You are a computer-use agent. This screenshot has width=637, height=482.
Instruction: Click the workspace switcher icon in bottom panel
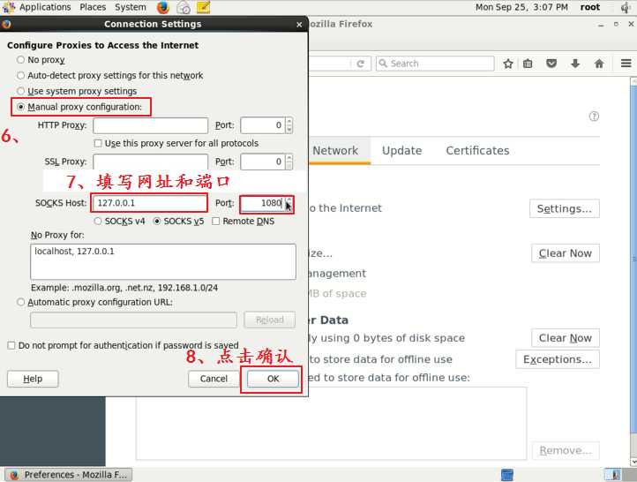[x=506, y=475]
